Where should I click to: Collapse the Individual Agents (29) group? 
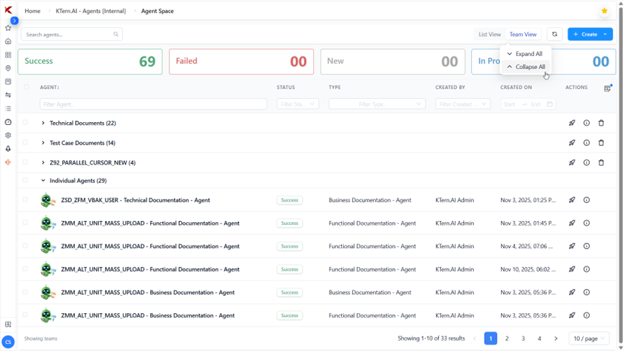point(43,180)
